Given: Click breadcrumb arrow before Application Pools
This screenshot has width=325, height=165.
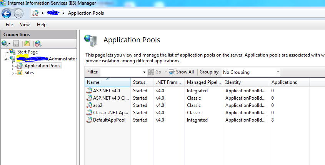Looking at the screenshot, I should click(x=63, y=13).
